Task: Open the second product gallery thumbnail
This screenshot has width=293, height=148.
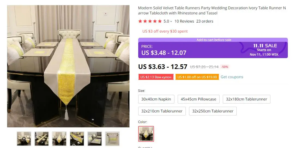Action: [41, 139]
